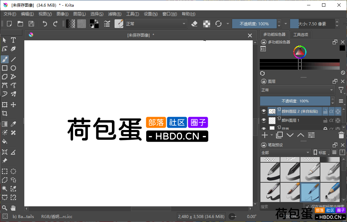Duplicate the current layer
Screen dimensions: 347x222
tap(279, 135)
